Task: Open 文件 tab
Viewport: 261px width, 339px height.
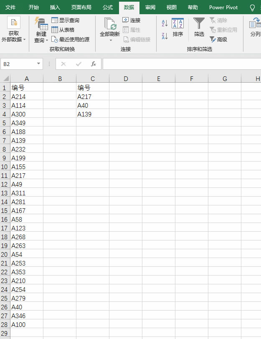Action: [10, 8]
